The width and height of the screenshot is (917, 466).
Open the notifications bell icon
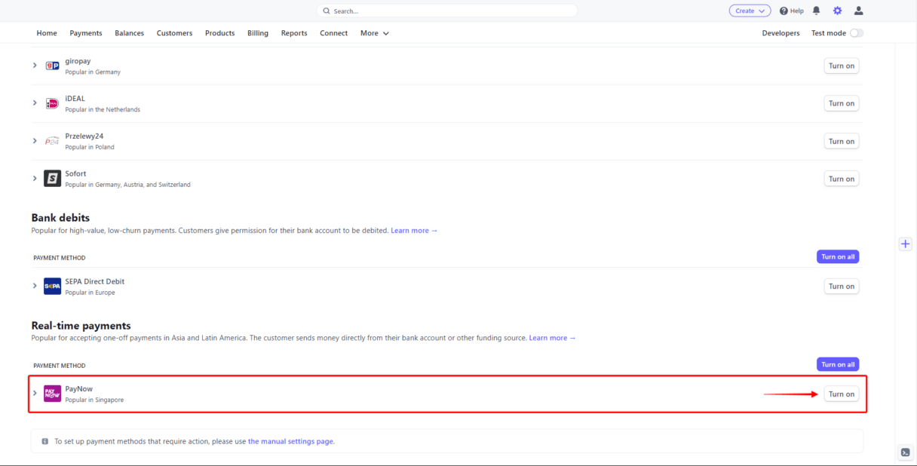[x=816, y=11]
